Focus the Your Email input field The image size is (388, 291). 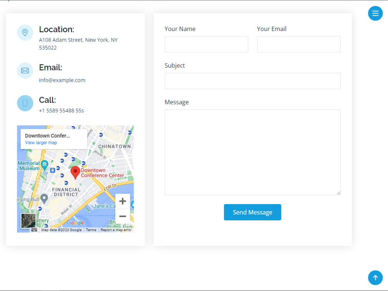(299, 44)
